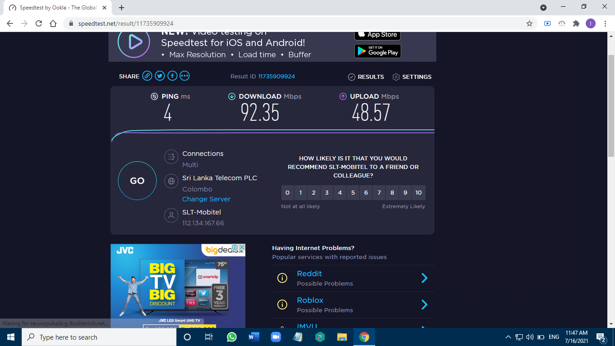Open File Explorer from the taskbar
This screenshot has width=615, height=346.
click(342, 337)
